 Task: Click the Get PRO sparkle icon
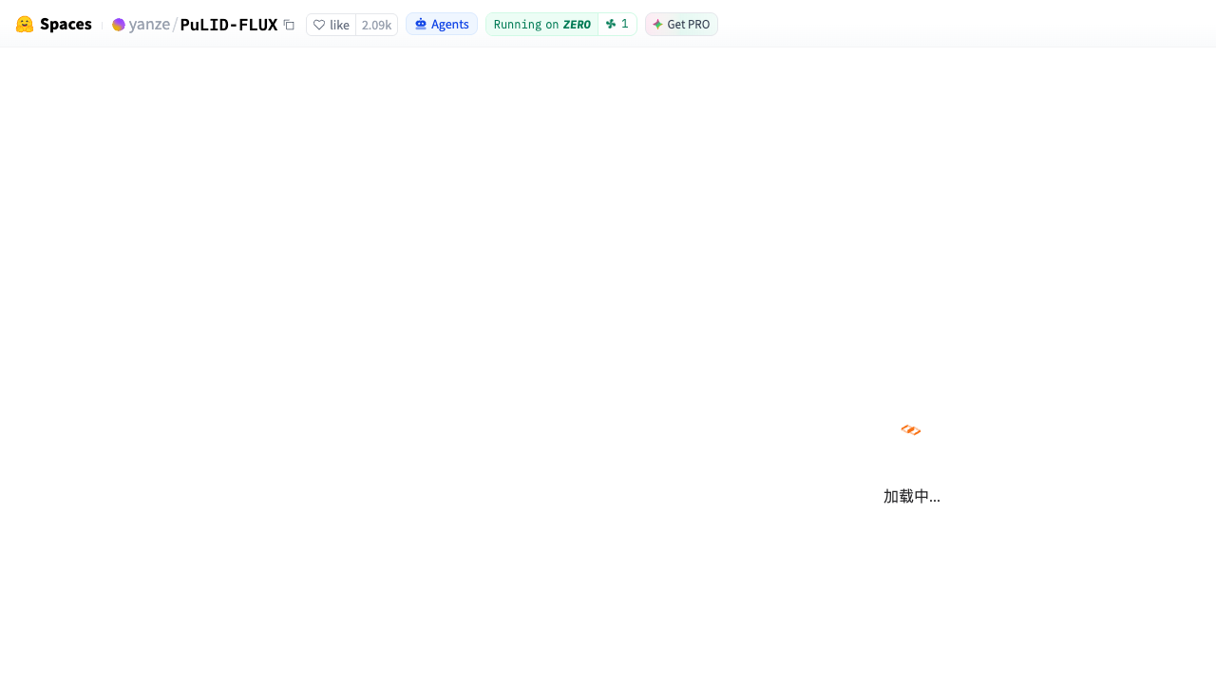click(x=657, y=24)
